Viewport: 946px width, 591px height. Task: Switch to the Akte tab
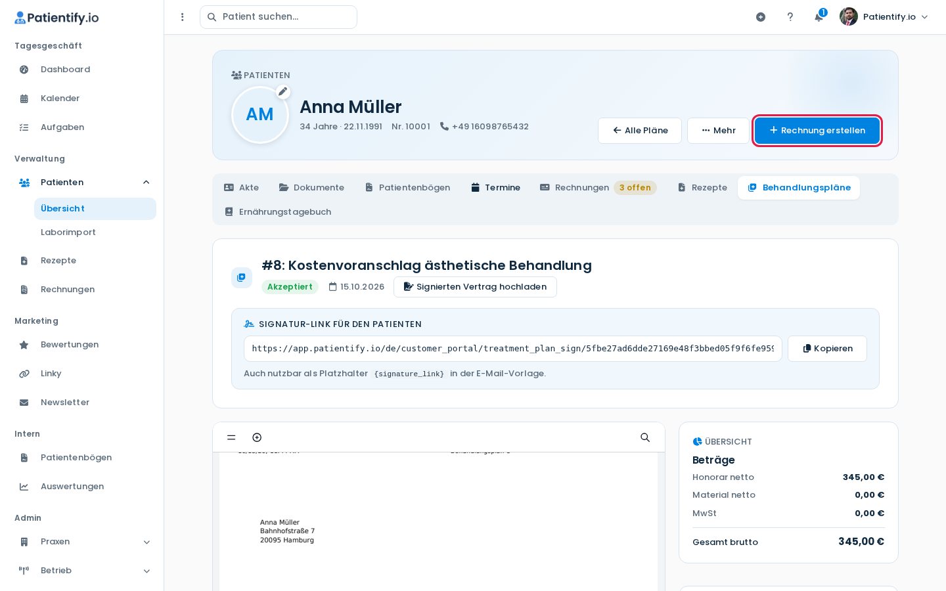(241, 188)
